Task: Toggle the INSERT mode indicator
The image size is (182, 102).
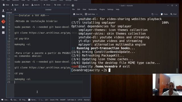Action: [x=63, y=100]
